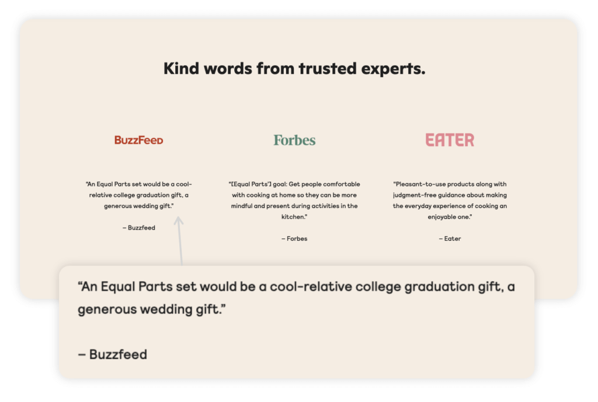
Task: Click the small '– Buzzfeed' attribution
Action: click(x=139, y=228)
